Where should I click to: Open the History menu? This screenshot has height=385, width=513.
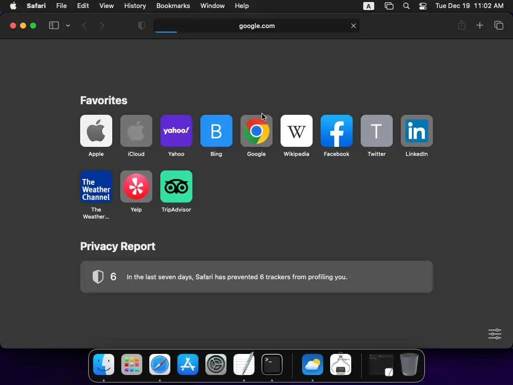click(x=135, y=6)
